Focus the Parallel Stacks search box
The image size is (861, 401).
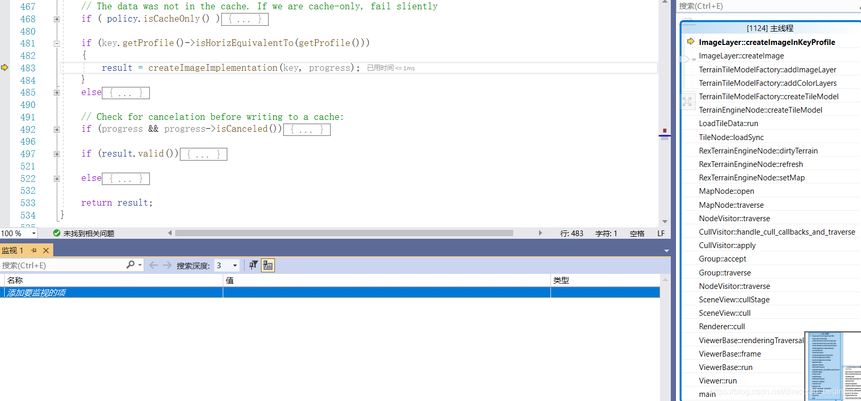pos(768,6)
